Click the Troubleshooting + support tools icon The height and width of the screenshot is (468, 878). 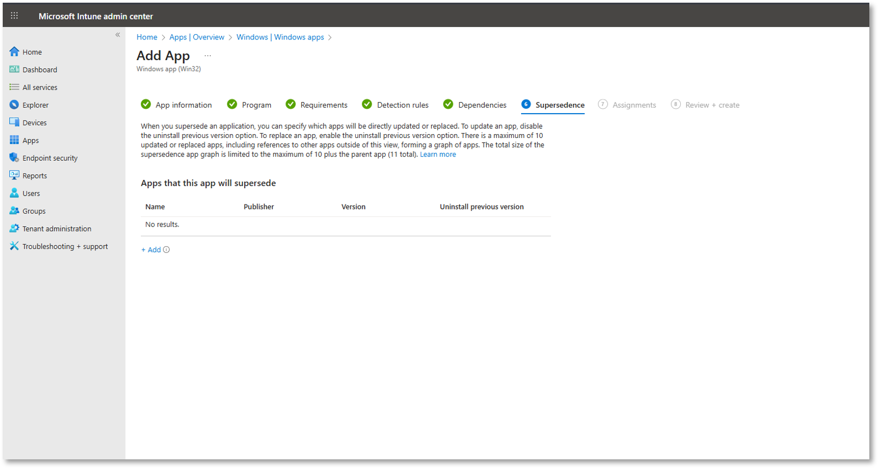14,246
